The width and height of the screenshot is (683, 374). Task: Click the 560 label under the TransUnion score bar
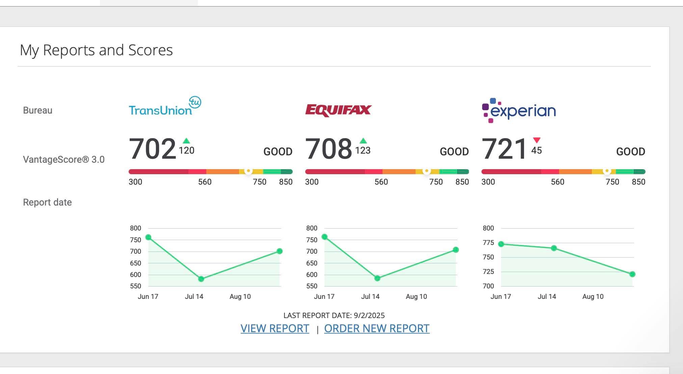[x=205, y=182]
